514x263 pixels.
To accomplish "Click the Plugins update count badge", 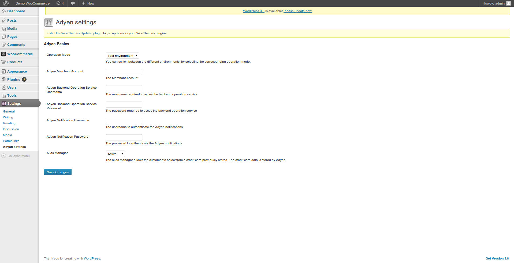I will [x=24, y=80].
